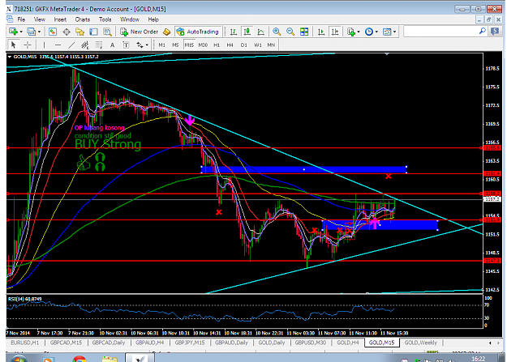Image resolution: width=507 pixels, height=362 pixels.
Task: Toggle chart shift icon
Action: pyautogui.click(x=335, y=32)
